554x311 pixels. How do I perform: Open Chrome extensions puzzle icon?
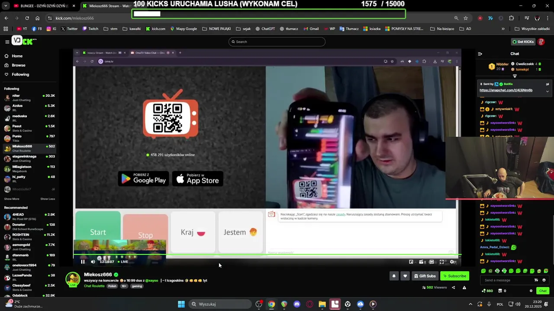coord(512,18)
